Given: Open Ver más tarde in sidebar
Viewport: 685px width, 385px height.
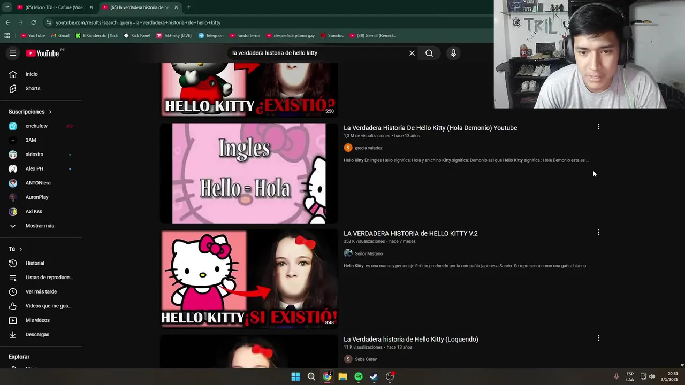Looking at the screenshot, I should pos(41,291).
